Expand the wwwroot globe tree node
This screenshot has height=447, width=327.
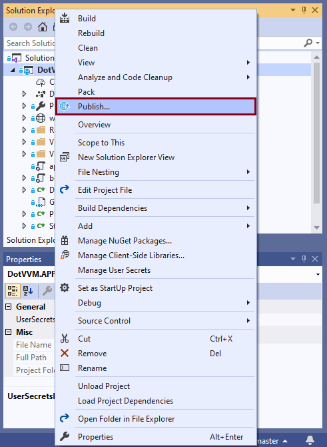[x=25, y=117]
